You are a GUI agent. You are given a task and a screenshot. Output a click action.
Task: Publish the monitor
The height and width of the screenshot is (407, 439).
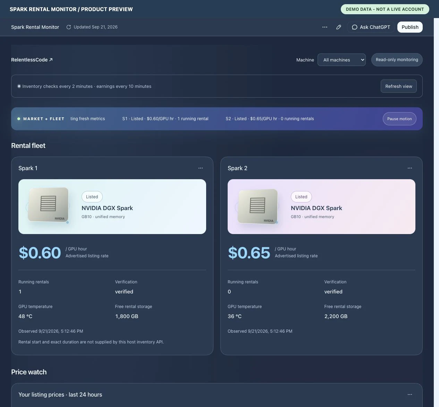click(410, 27)
